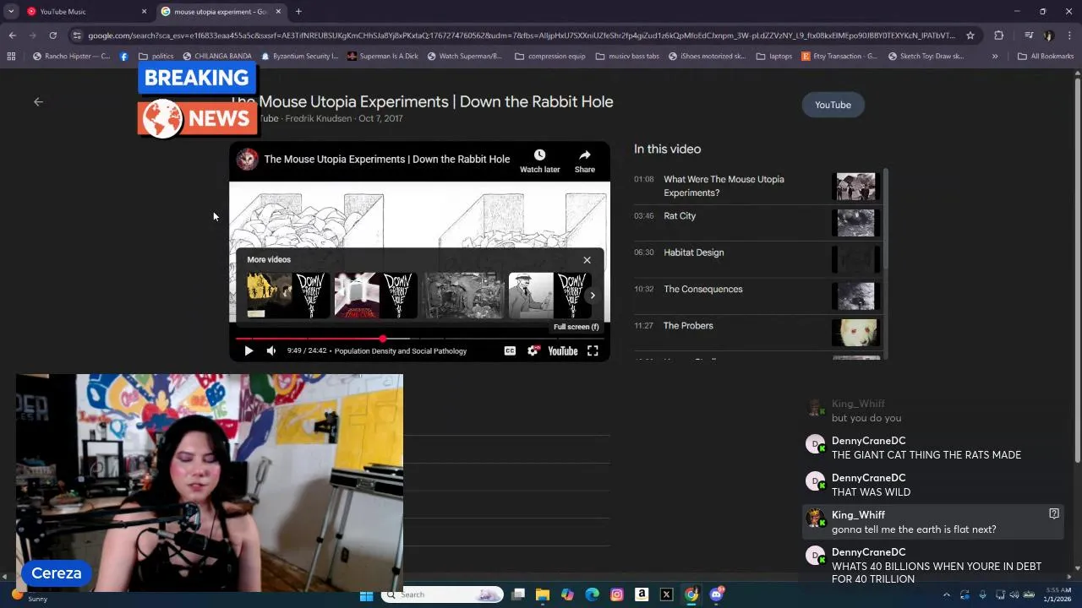
Task: Expand hidden bookmarks with the chevron
Action: pyautogui.click(x=995, y=57)
